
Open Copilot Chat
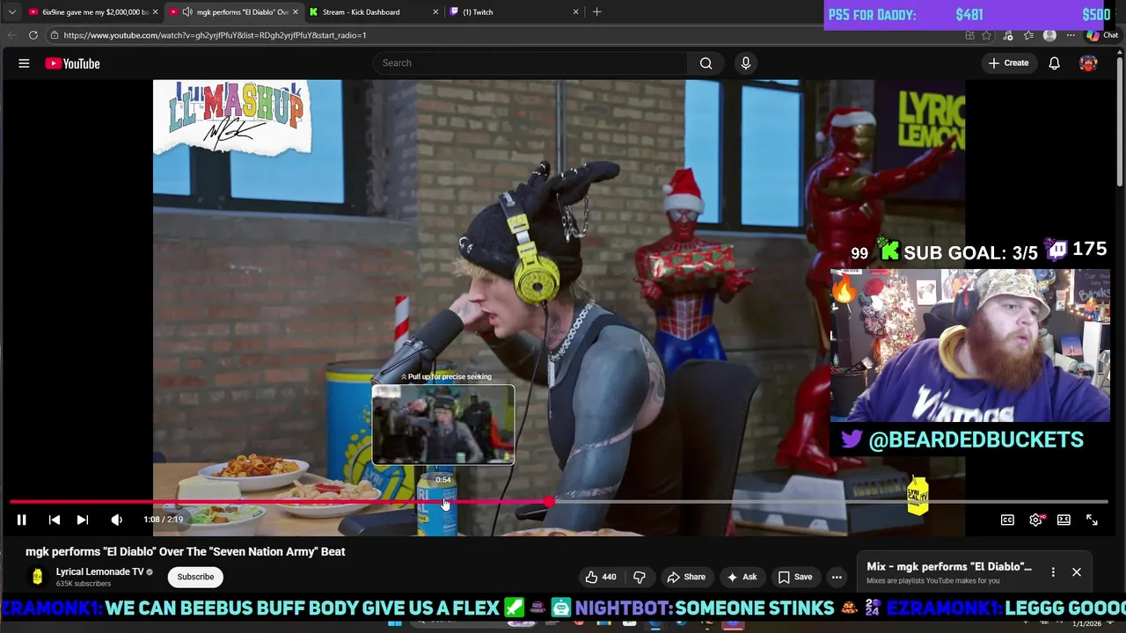click(x=1102, y=35)
